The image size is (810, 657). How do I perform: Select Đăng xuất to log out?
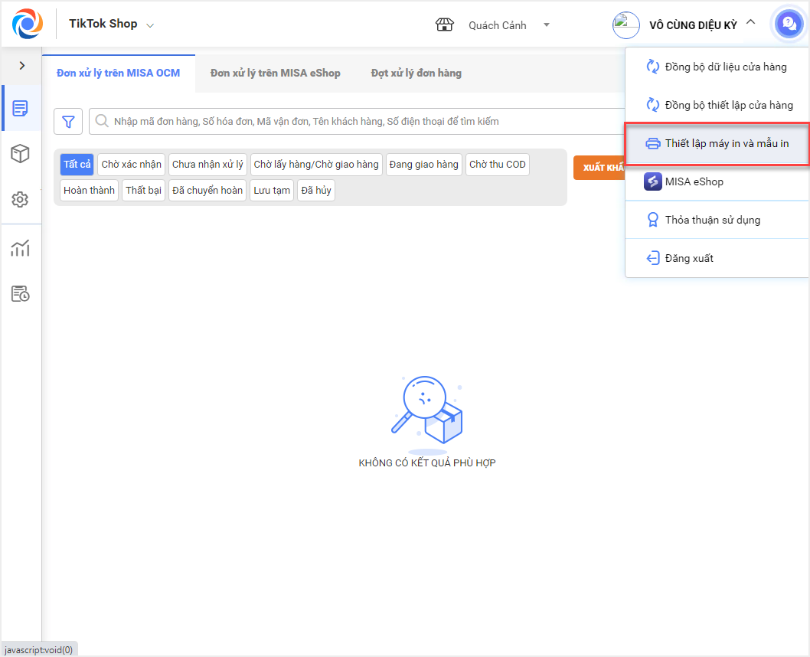tap(717, 258)
